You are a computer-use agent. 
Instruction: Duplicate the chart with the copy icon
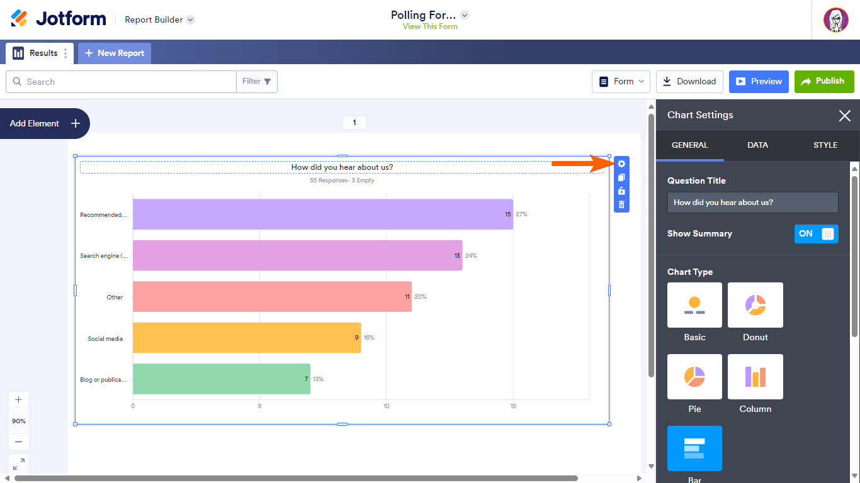(621, 177)
